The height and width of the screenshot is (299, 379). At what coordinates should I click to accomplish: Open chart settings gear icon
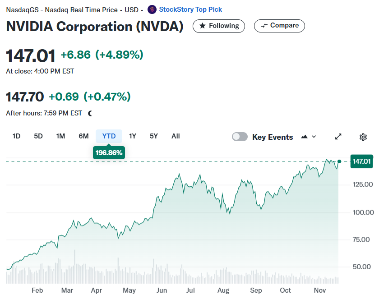(x=363, y=137)
